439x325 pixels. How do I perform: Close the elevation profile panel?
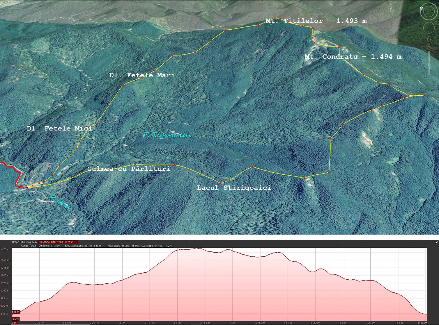[x=436, y=242]
